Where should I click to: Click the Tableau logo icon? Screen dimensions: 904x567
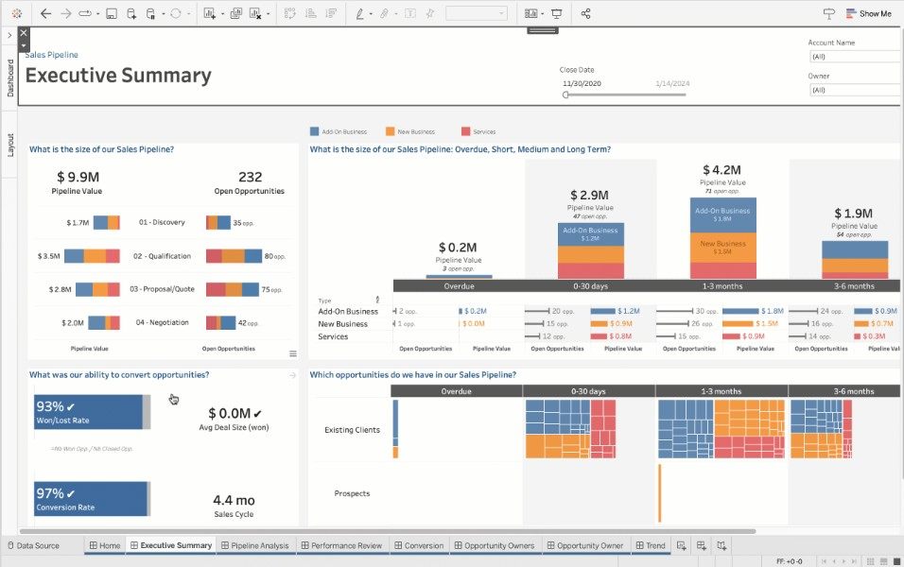click(x=17, y=14)
